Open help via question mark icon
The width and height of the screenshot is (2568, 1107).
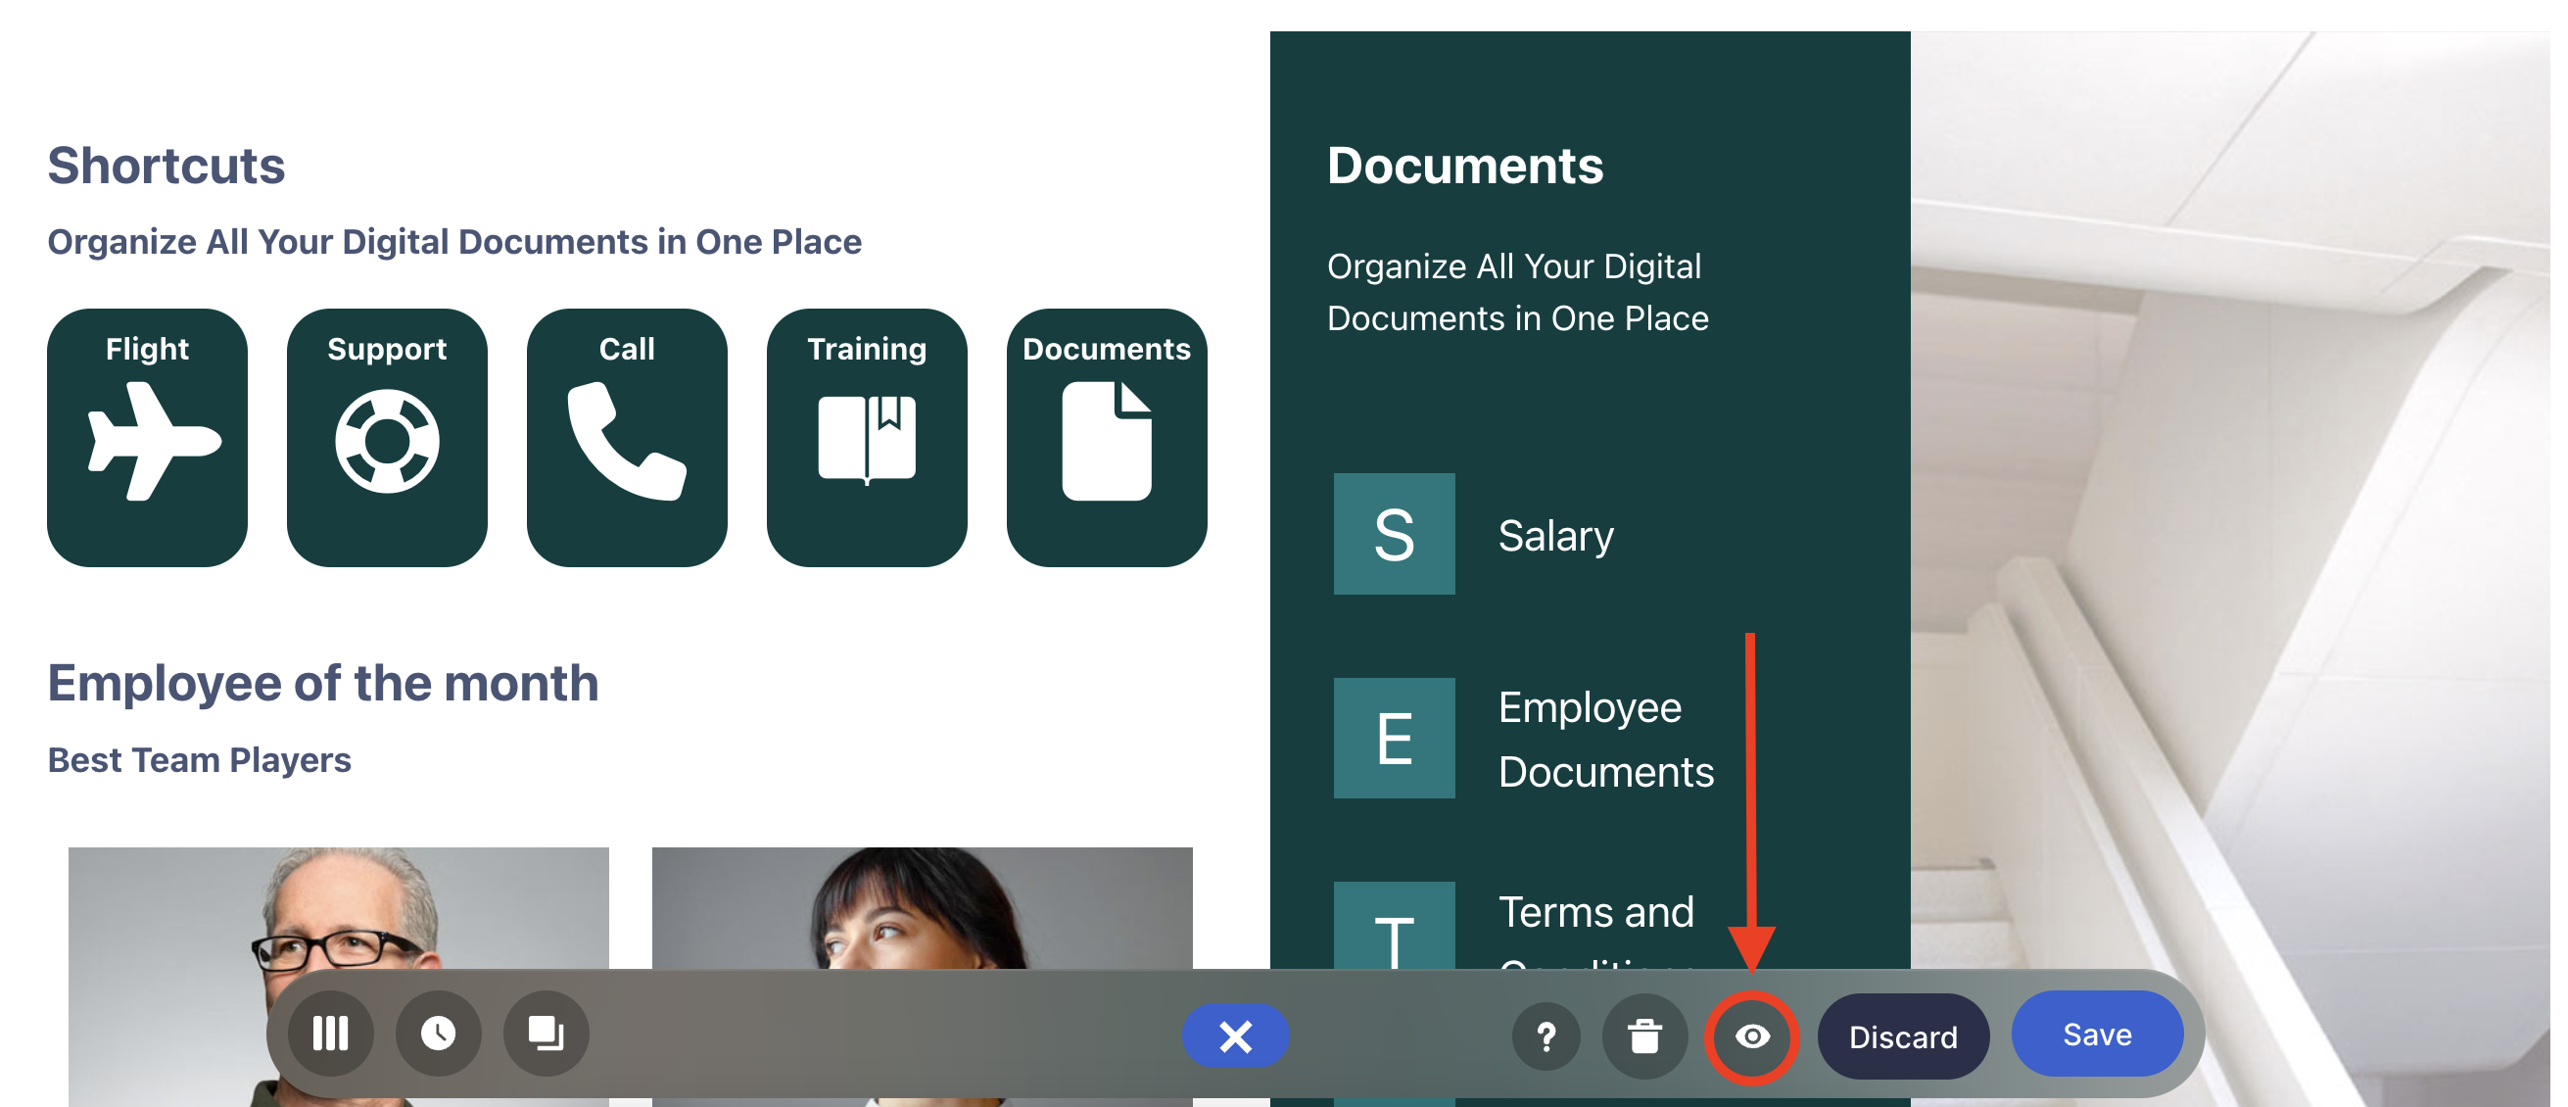tap(1546, 1038)
